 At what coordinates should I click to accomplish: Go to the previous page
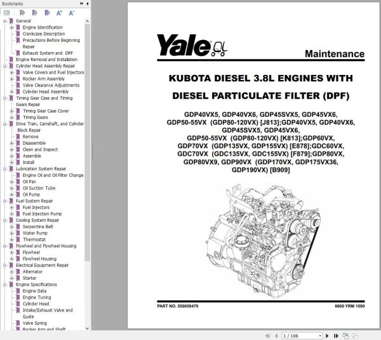(276, 336)
